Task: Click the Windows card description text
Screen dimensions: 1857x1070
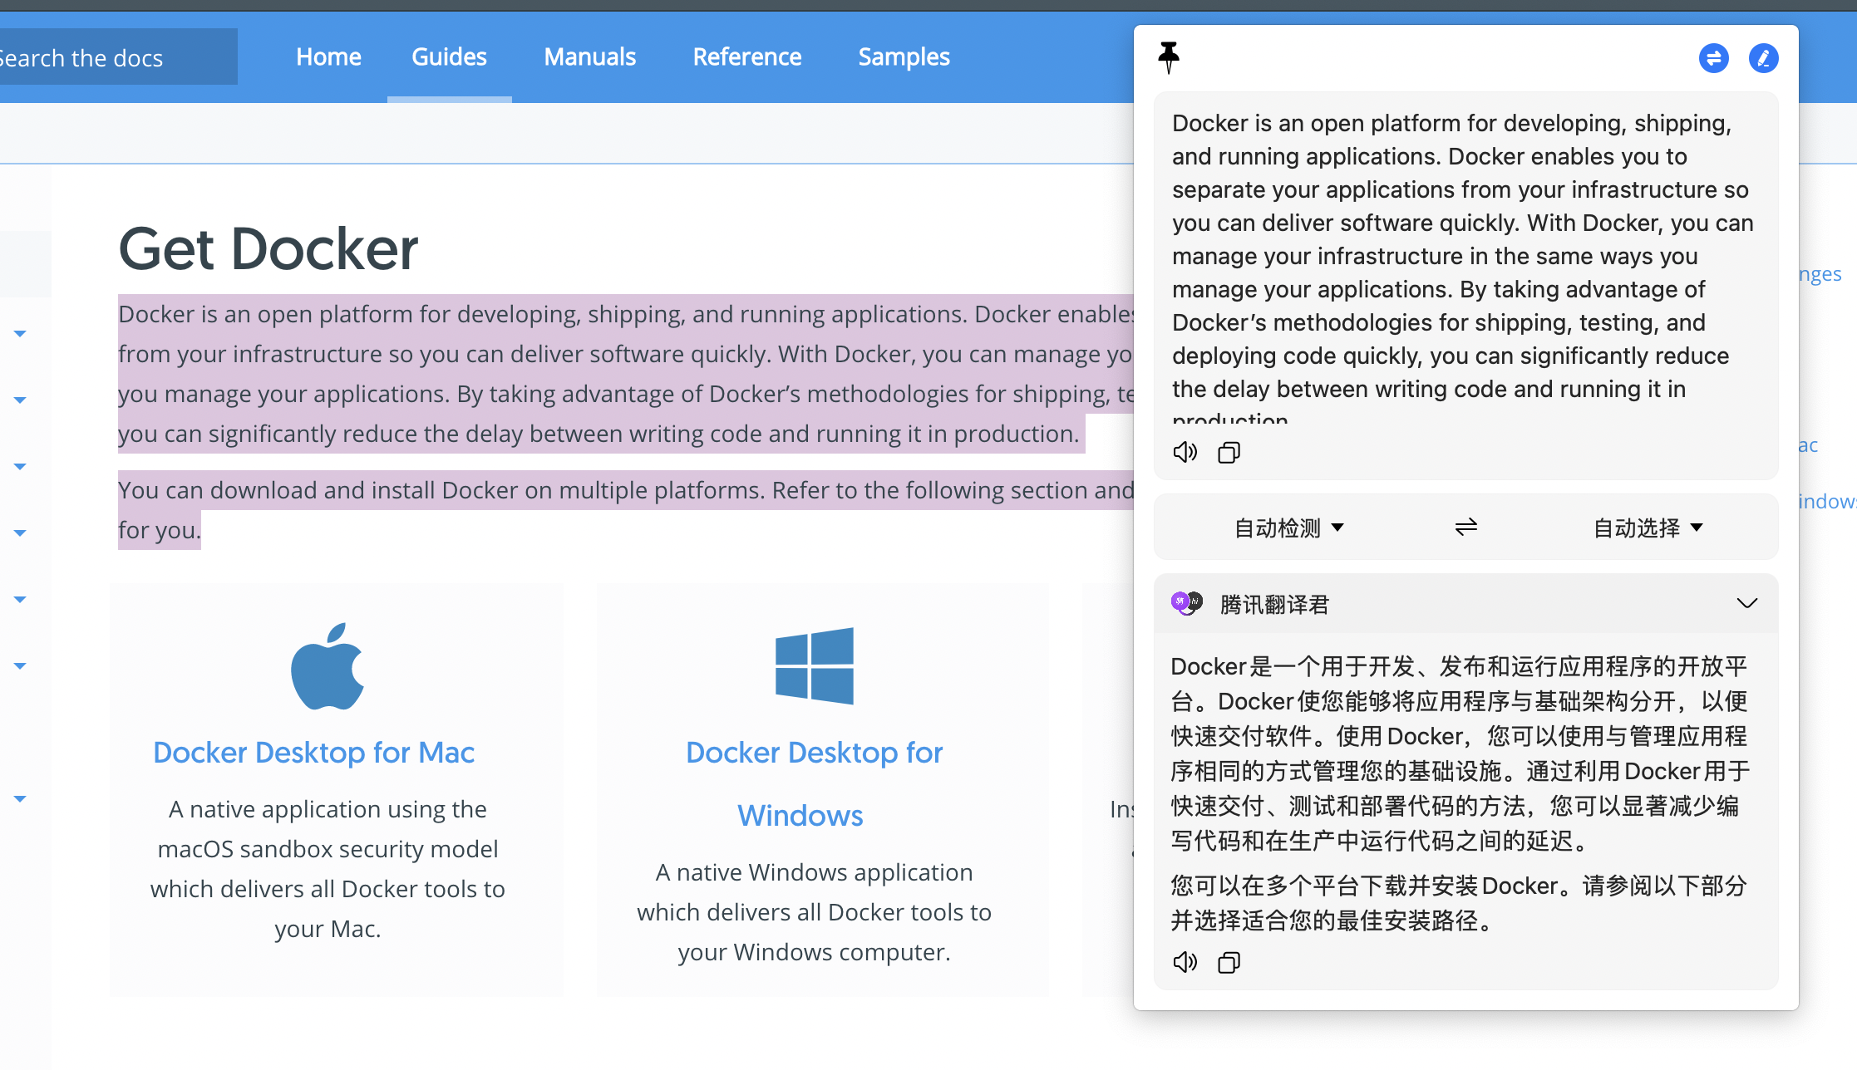Action: tap(814, 912)
